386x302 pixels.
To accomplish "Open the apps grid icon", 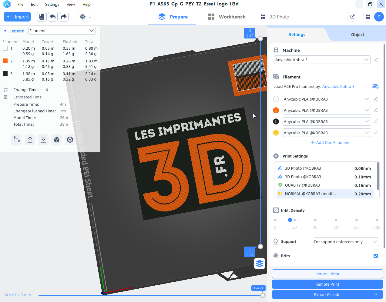I will (368, 17).
